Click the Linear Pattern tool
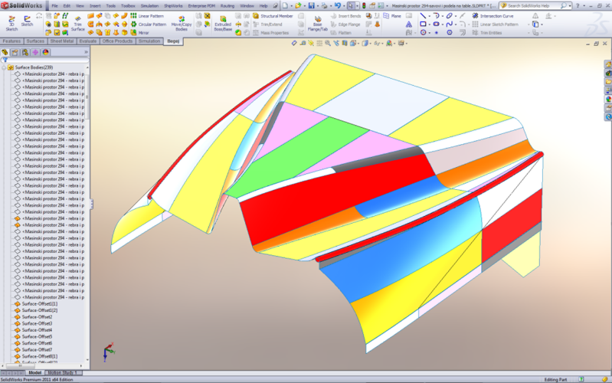This screenshot has height=383, width=612. [x=151, y=15]
